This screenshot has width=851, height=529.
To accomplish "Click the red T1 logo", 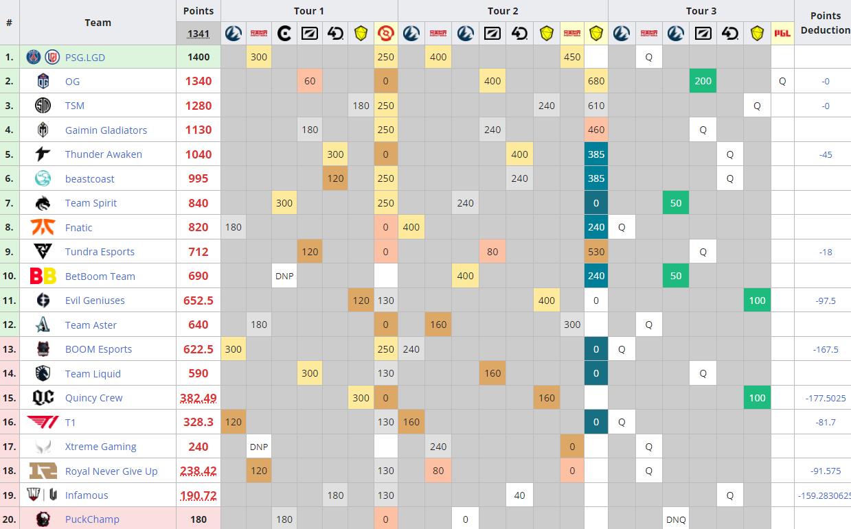I will coord(43,422).
